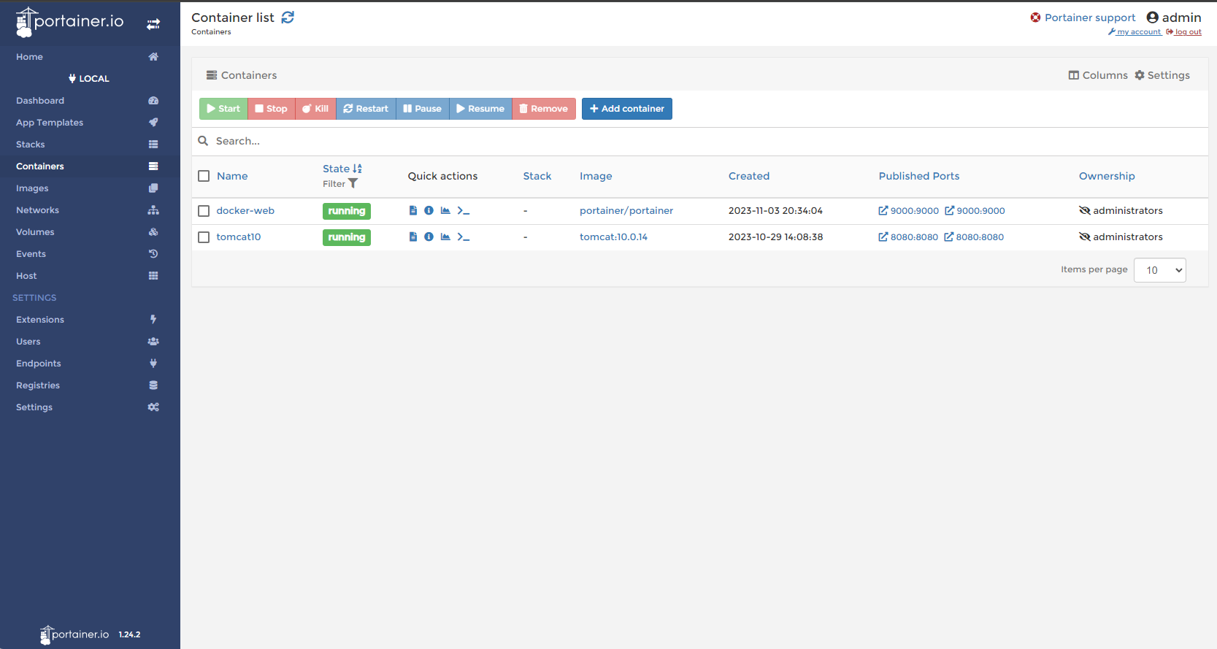This screenshot has width=1217, height=649.
Task: Open logs icon for docker-web
Action: click(412, 210)
